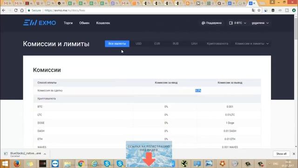Click the DASH row label

pyautogui.click(x=41, y=131)
